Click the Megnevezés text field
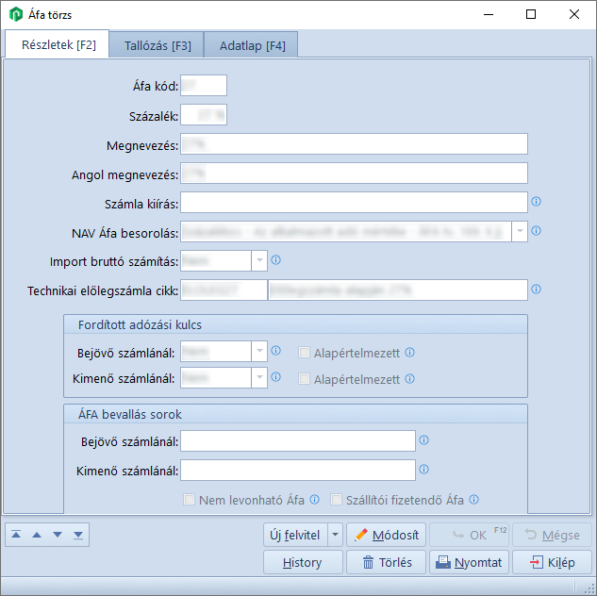 point(354,144)
